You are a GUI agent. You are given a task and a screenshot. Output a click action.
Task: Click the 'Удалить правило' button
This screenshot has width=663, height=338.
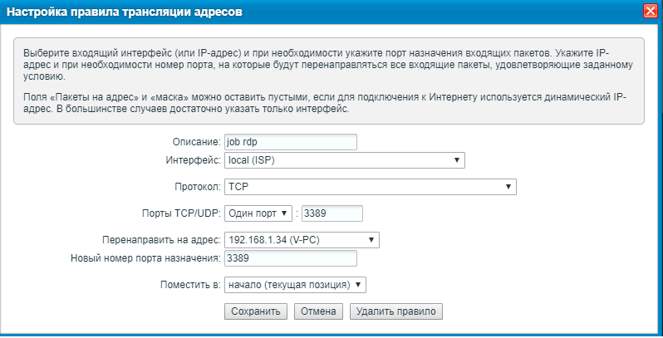[396, 311]
